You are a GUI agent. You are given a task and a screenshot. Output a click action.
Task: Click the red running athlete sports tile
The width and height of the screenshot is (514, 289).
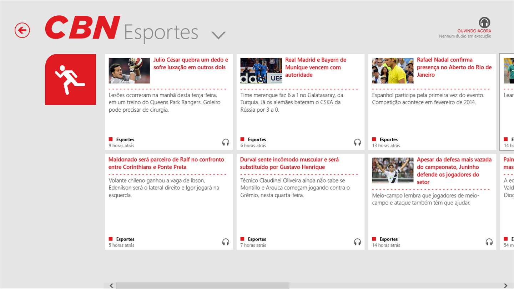click(70, 80)
